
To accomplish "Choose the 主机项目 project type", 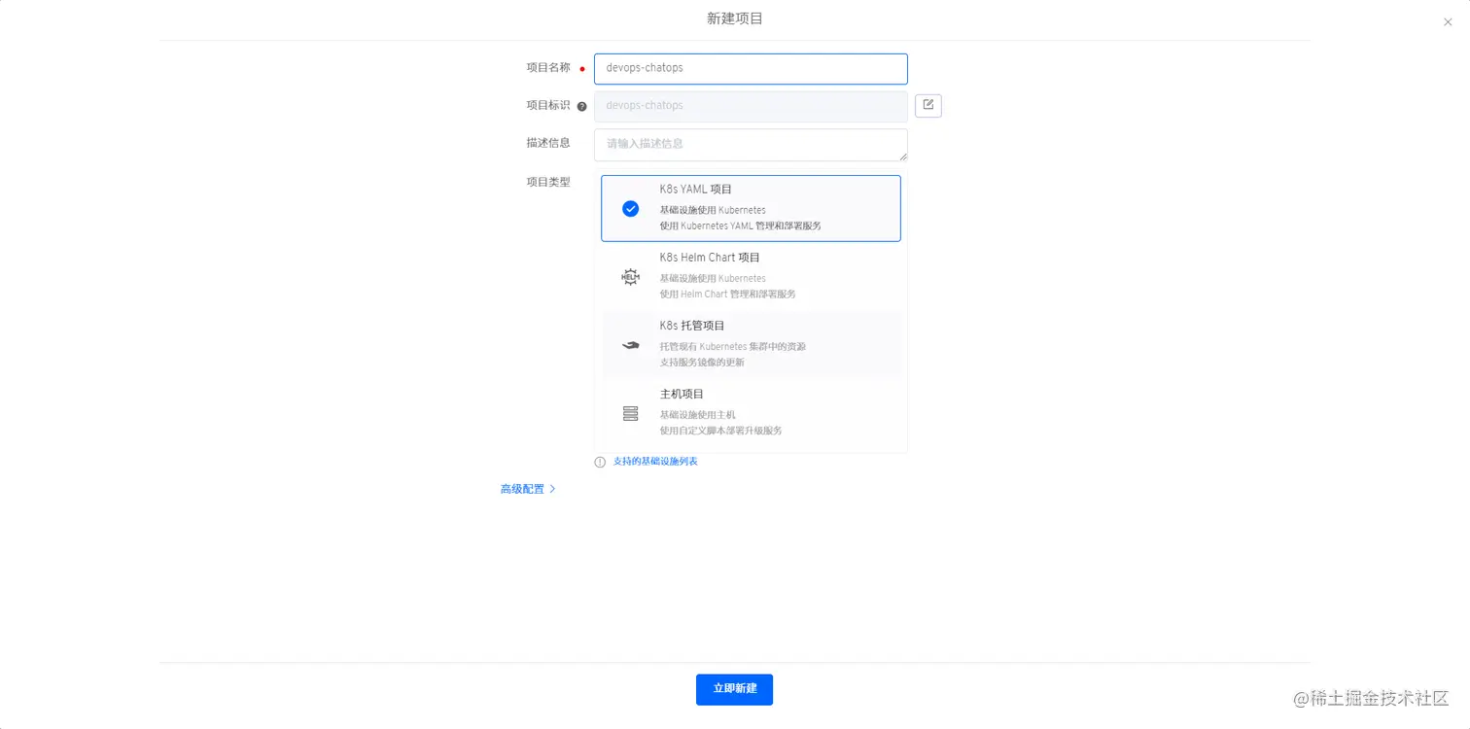I will pyautogui.click(x=751, y=413).
